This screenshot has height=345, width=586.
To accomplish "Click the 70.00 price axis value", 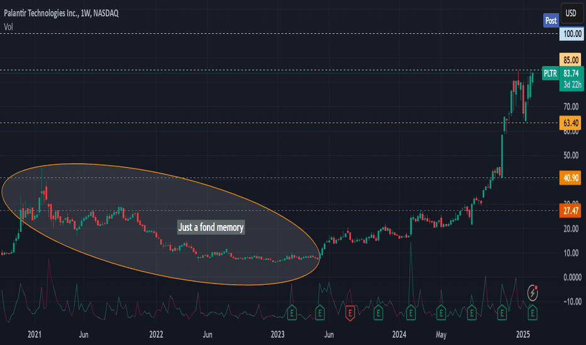I will (x=571, y=107).
